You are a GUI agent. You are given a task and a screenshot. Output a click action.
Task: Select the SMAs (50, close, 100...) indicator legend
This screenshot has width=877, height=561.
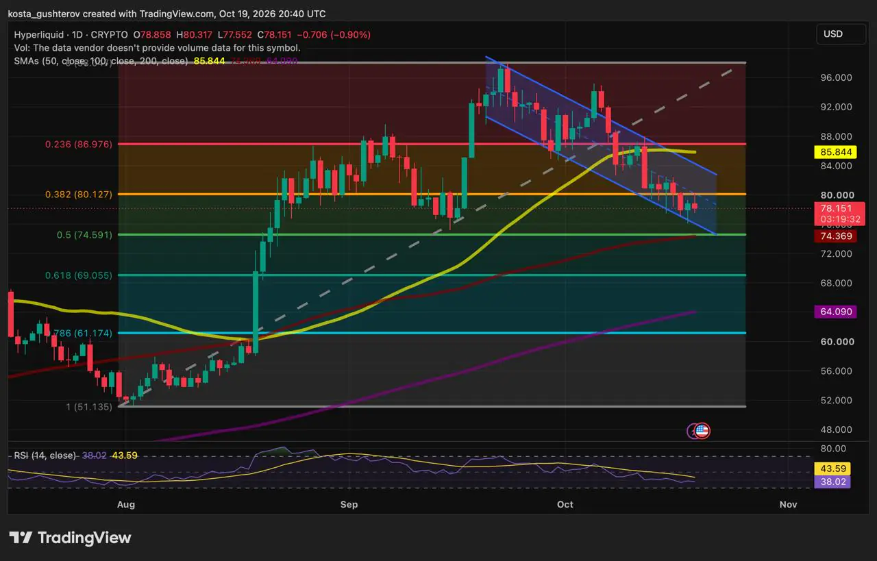(x=101, y=61)
